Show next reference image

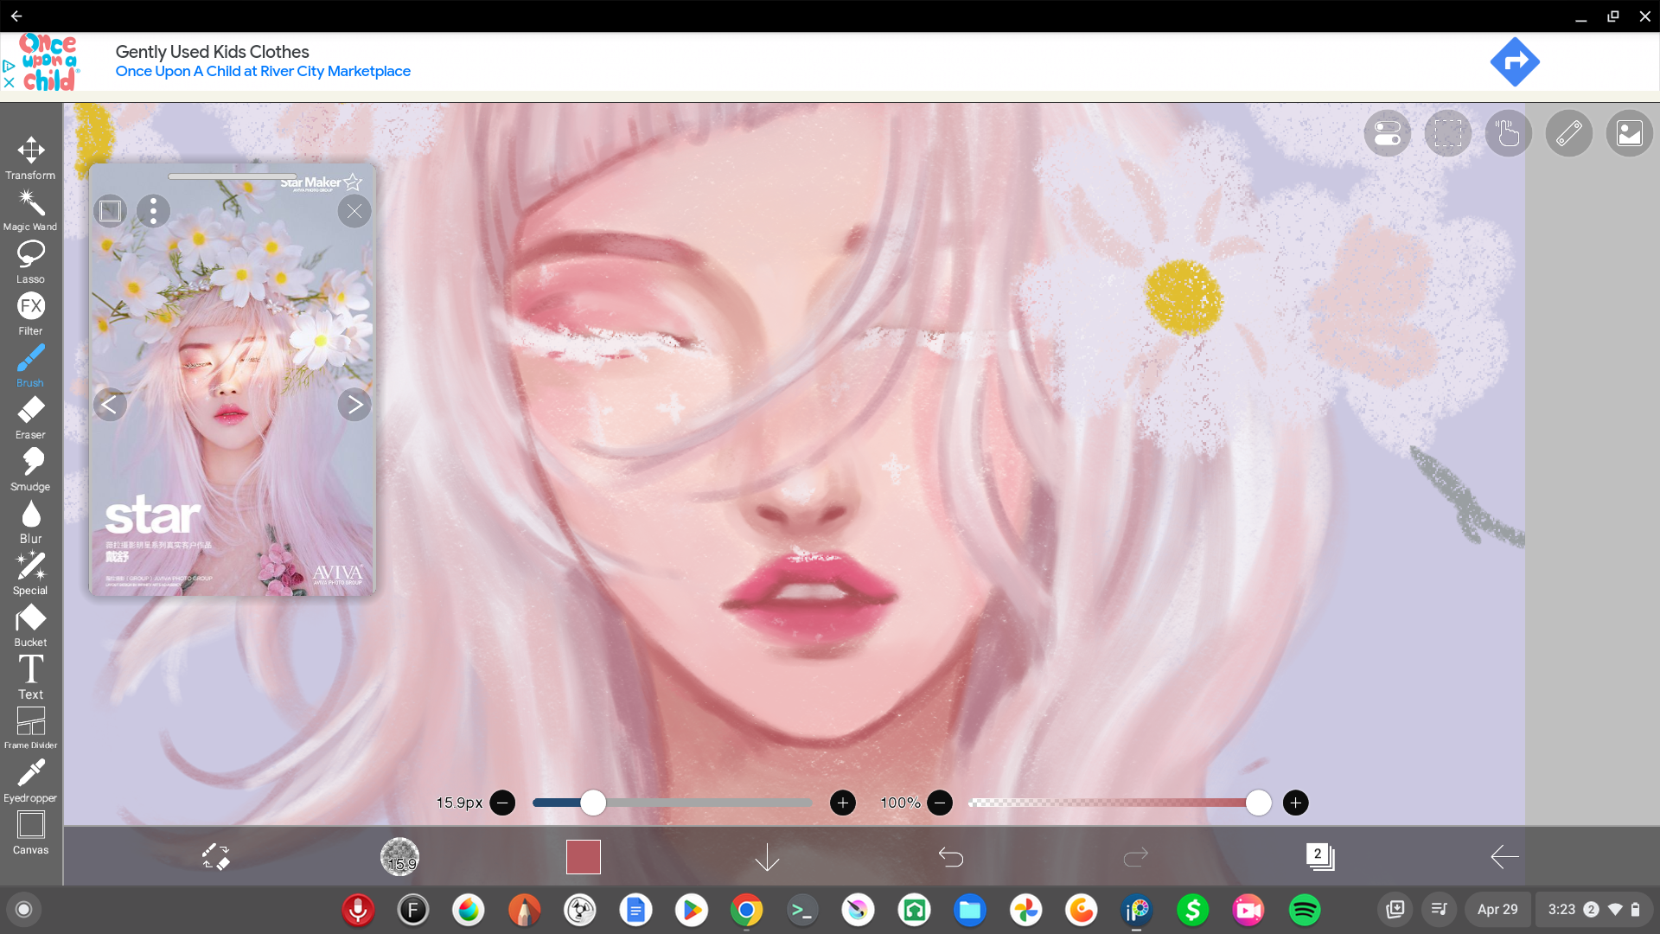(354, 405)
